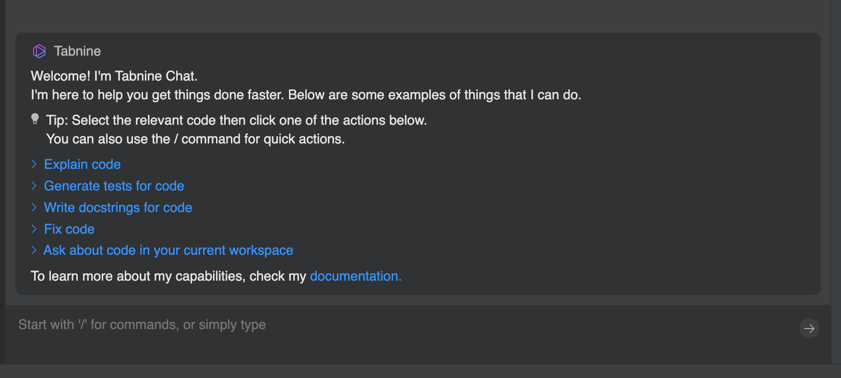Click the 'To learn more about my capabilities' text

click(168, 276)
